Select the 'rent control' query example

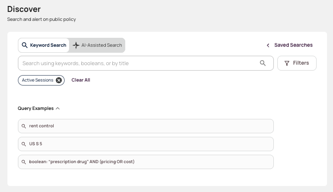(x=146, y=126)
